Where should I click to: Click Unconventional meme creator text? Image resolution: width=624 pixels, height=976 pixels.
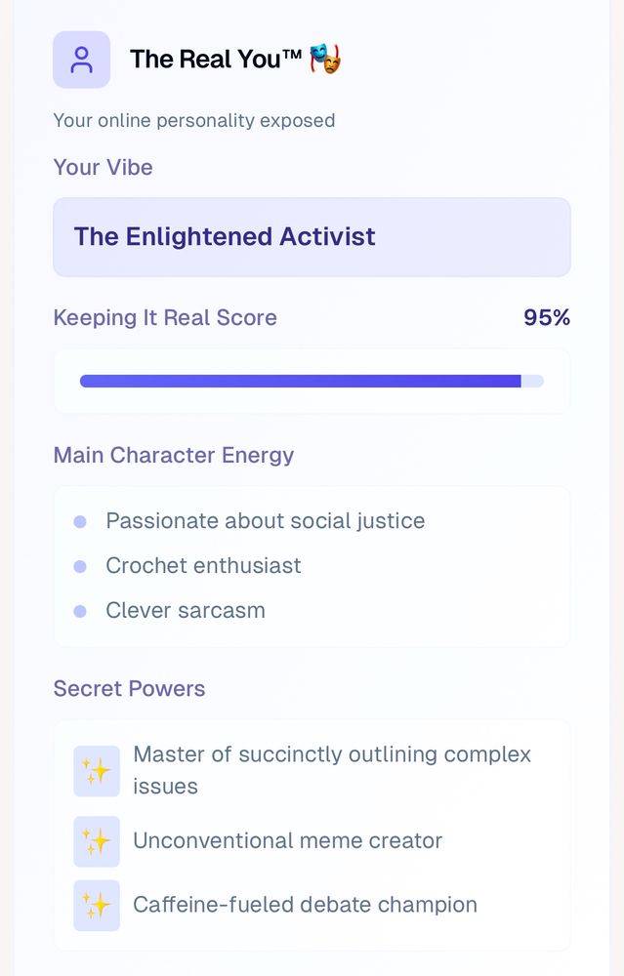pyautogui.click(x=288, y=841)
